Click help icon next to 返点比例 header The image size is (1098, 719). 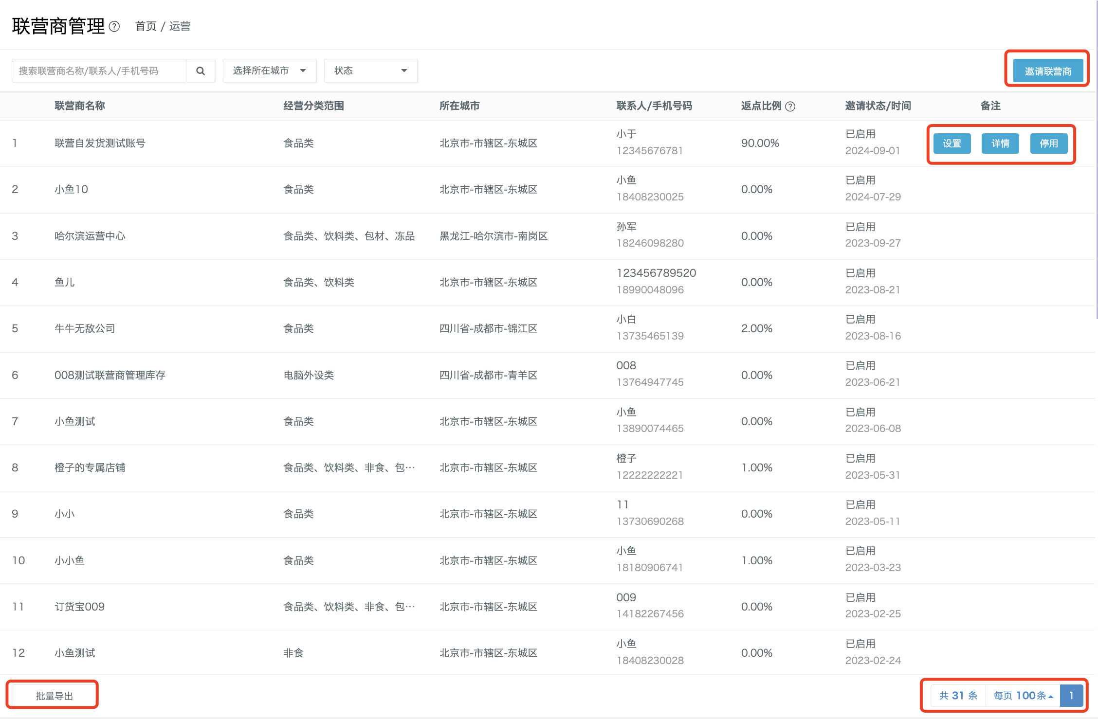791,107
